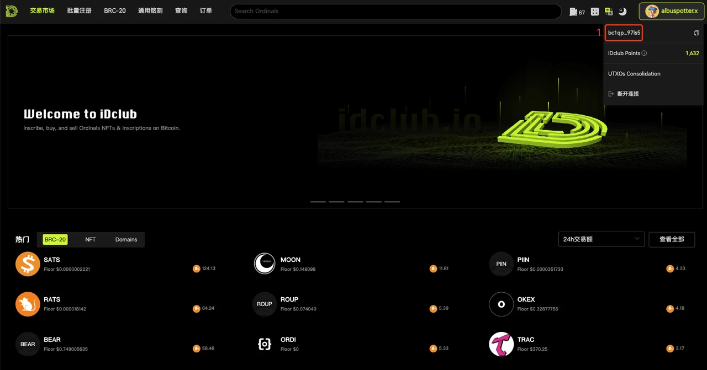
Task: Select the NFT tab under 热门
Action: point(91,239)
